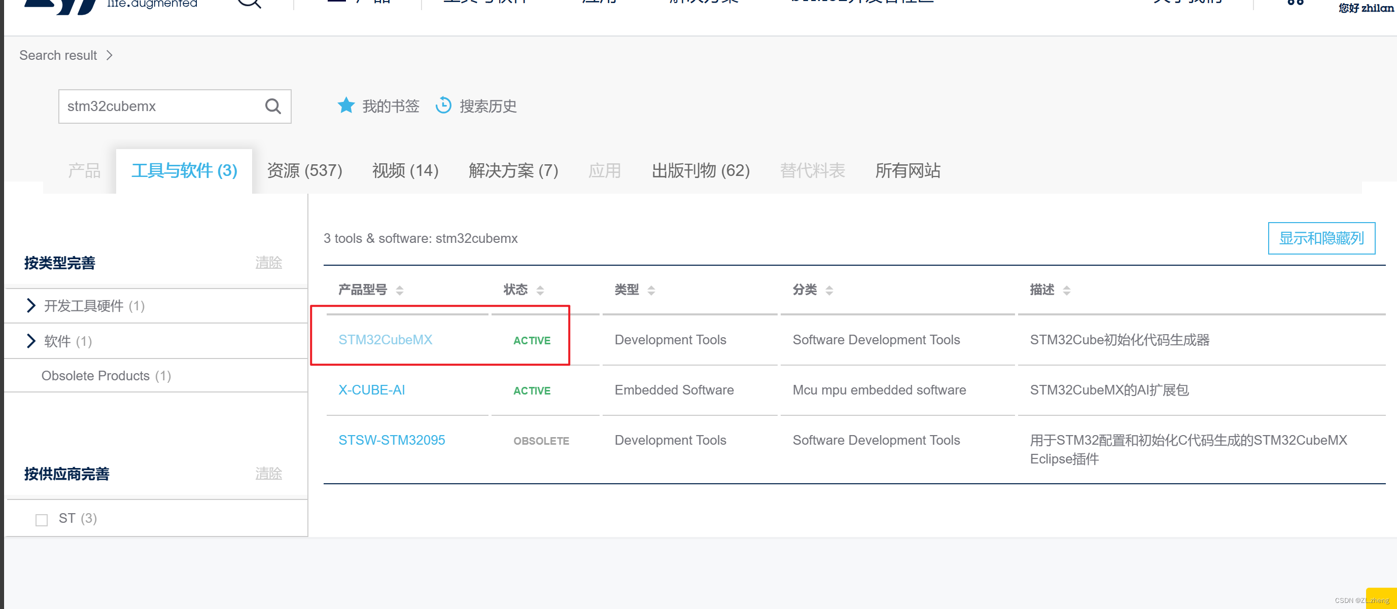Image resolution: width=1397 pixels, height=609 pixels.
Task: Open the 出版刊物 (62) tab
Action: pos(700,170)
